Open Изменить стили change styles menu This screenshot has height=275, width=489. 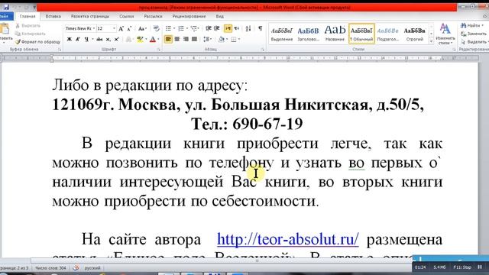445,34
